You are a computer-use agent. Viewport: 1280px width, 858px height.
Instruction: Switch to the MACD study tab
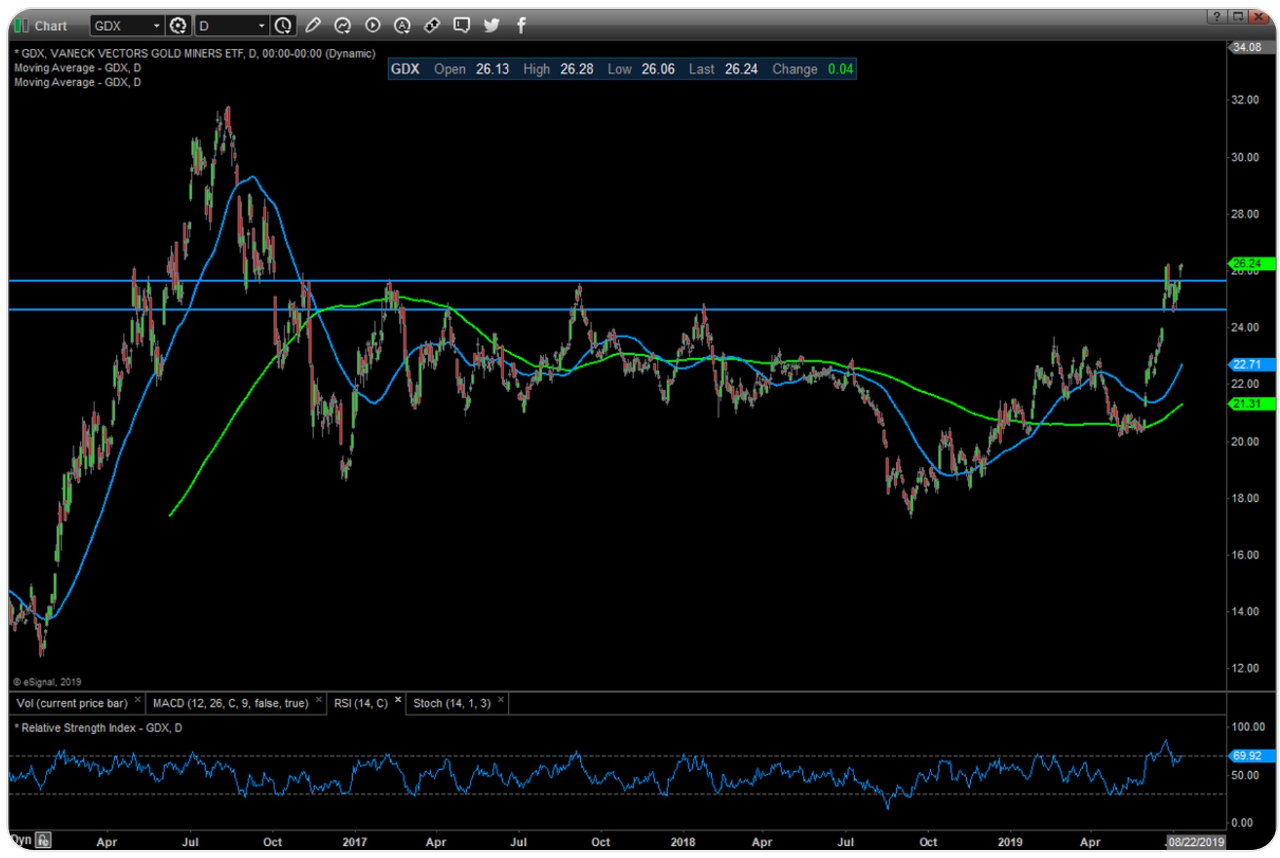(230, 703)
